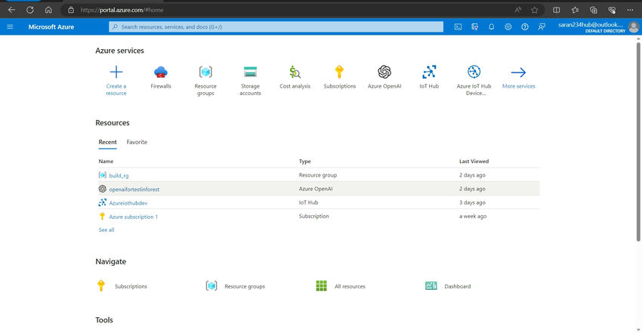Refresh the browser page
The width and height of the screenshot is (642, 333).
pyautogui.click(x=30, y=10)
